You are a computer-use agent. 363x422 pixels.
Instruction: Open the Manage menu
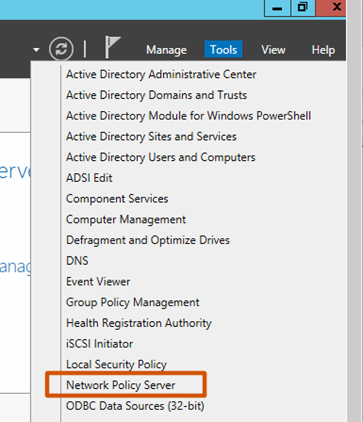(x=166, y=50)
